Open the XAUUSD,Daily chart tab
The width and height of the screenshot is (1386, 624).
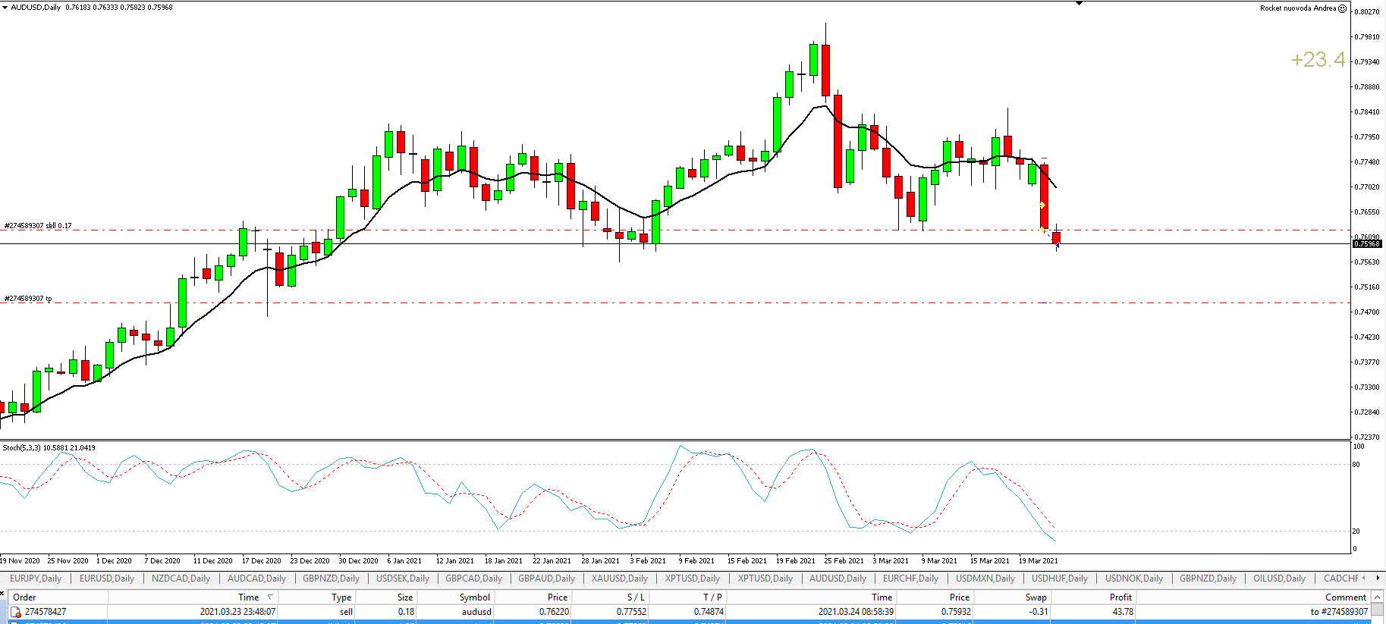(x=619, y=579)
